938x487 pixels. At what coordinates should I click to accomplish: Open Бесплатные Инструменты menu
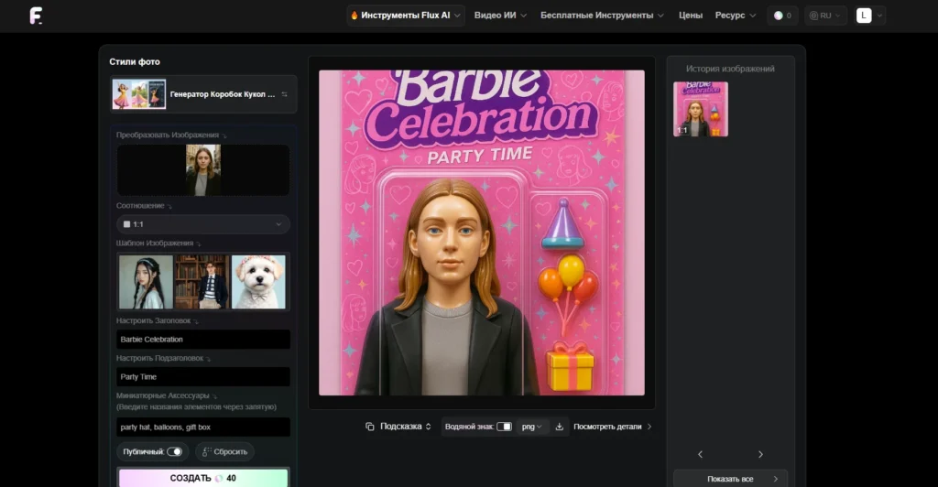(602, 16)
